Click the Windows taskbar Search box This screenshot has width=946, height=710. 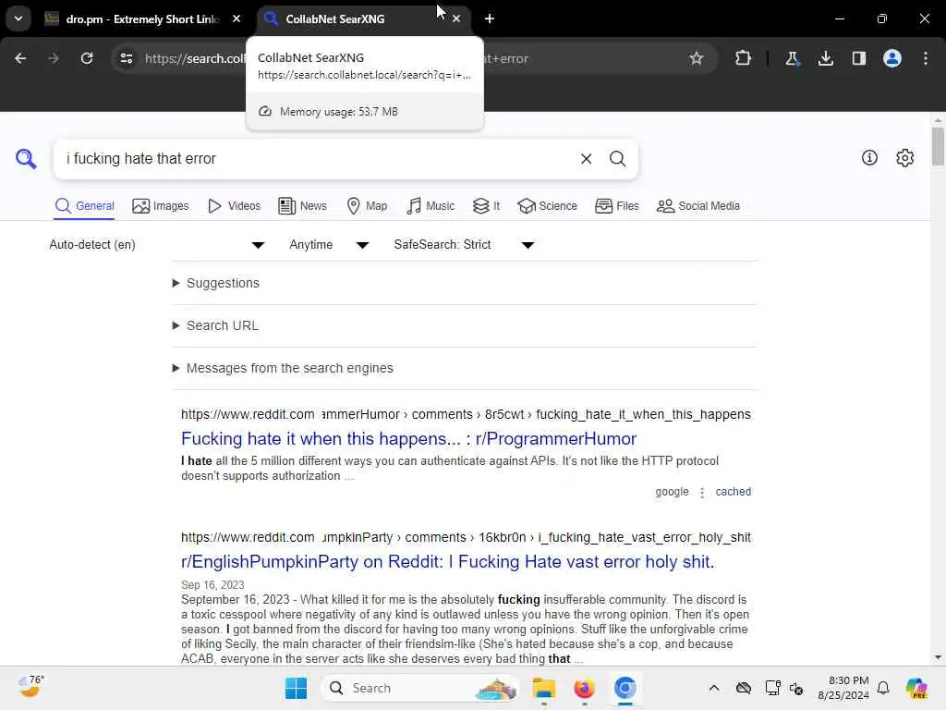click(420, 688)
